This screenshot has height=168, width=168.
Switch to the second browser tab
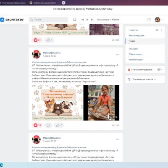point(43,3)
